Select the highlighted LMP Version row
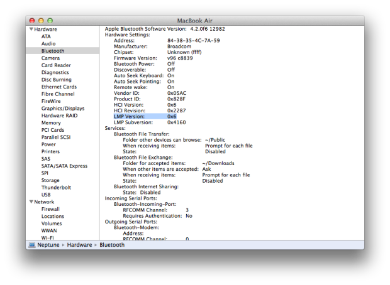Image resolution: width=390 pixels, height=285 pixels. point(145,117)
